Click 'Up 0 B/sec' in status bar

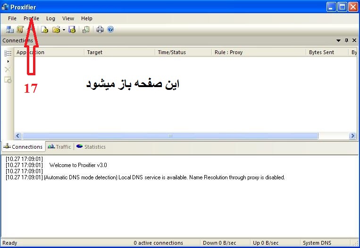pyautogui.click(x=266, y=243)
